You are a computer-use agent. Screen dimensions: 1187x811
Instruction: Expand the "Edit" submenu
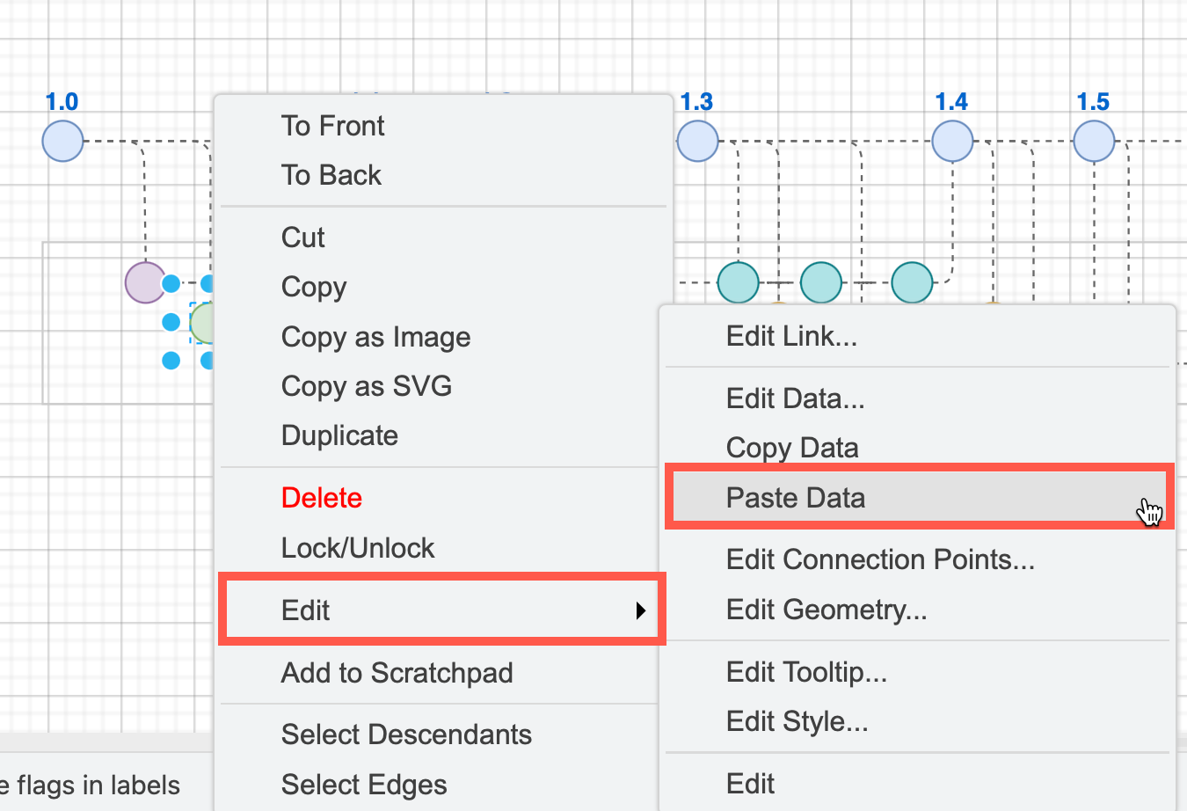click(305, 610)
